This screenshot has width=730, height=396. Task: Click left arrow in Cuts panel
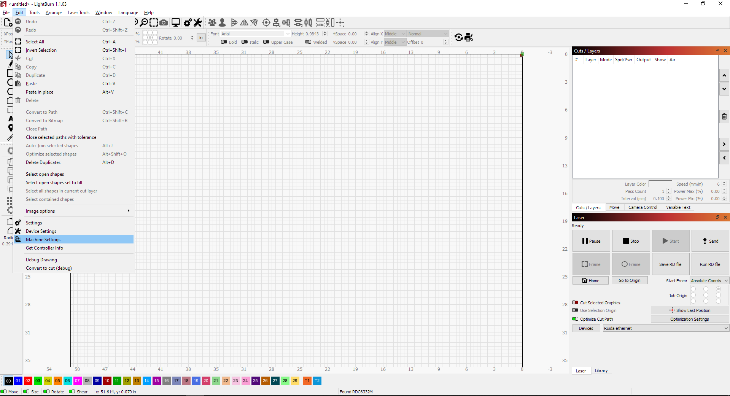[724, 158]
